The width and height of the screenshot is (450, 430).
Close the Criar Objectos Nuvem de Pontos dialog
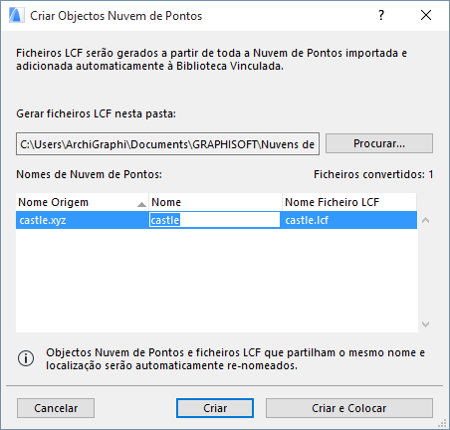point(426,15)
